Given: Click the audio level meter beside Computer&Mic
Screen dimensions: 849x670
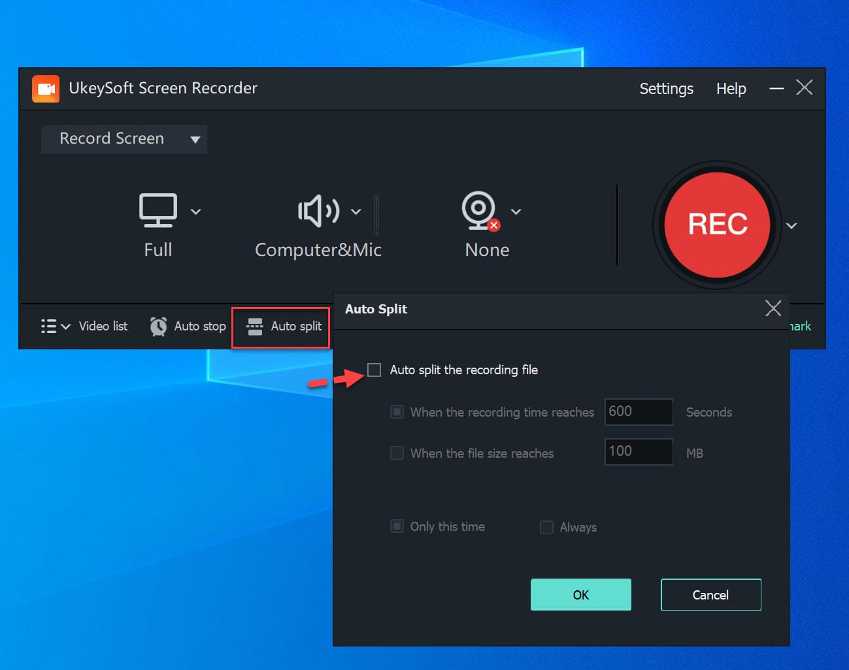Looking at the screenshot, I should (x=376, y=215).
